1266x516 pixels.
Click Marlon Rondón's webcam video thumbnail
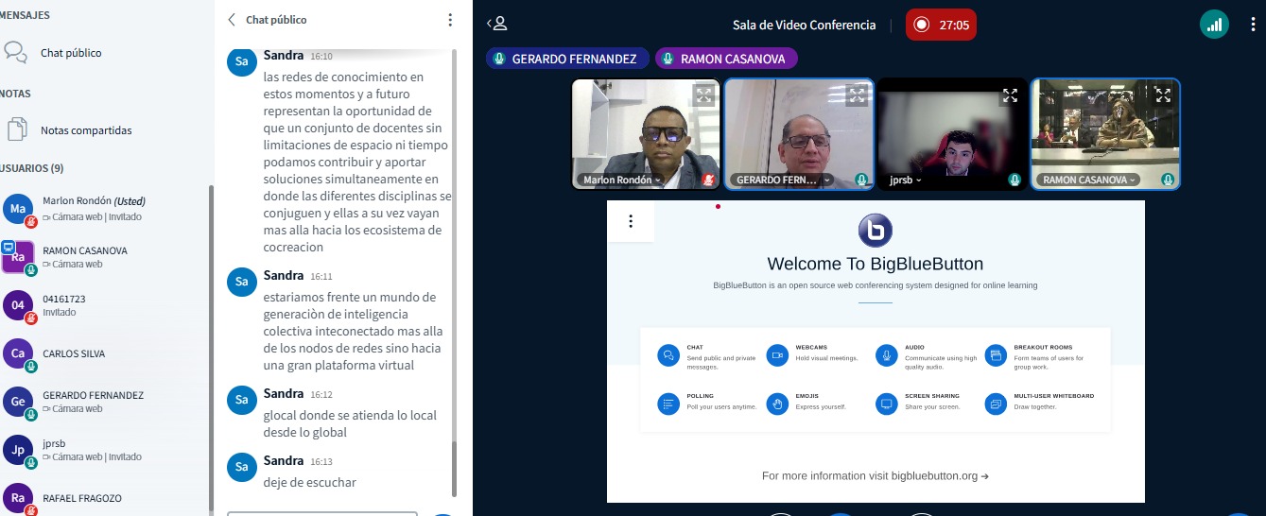[646, 134]
